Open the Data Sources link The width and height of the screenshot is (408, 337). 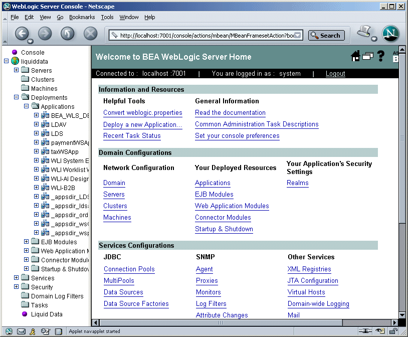pos(123,292)
